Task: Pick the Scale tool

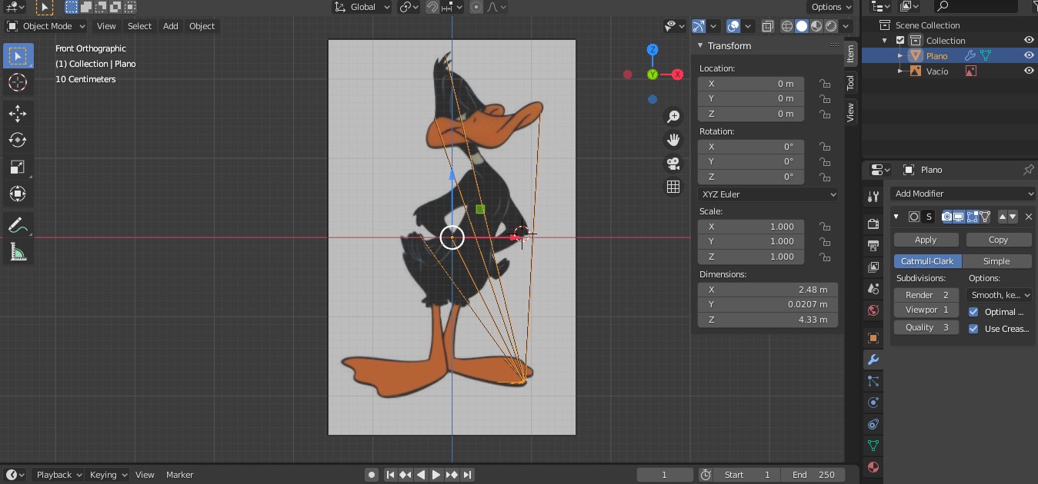Action: (18, 167)
